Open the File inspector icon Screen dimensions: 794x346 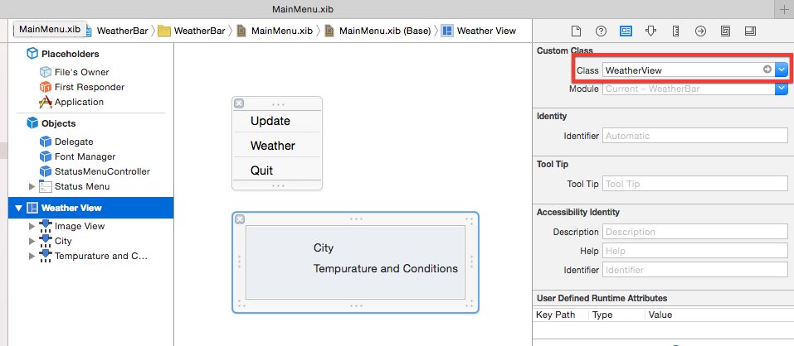click(576, 31)
